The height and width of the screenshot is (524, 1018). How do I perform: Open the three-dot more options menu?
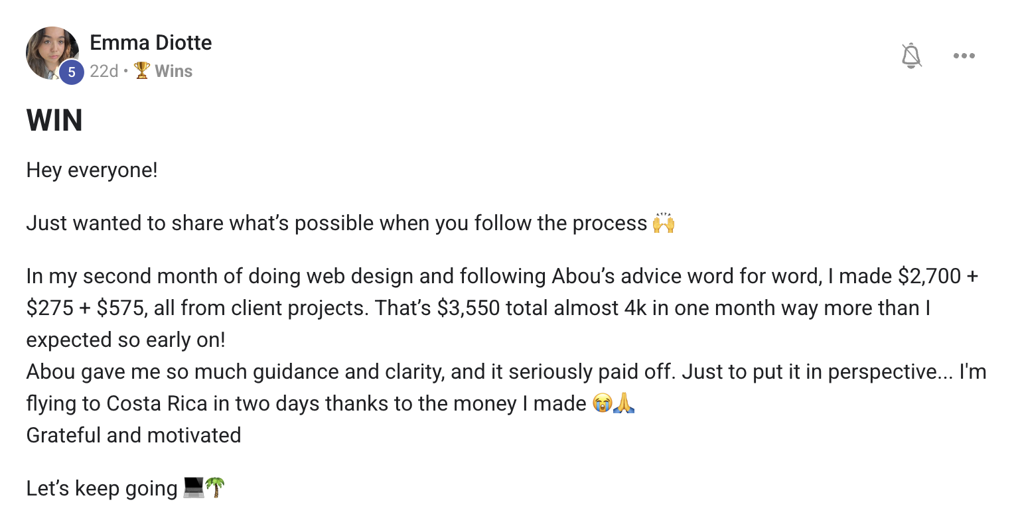(x=964, y=56)
